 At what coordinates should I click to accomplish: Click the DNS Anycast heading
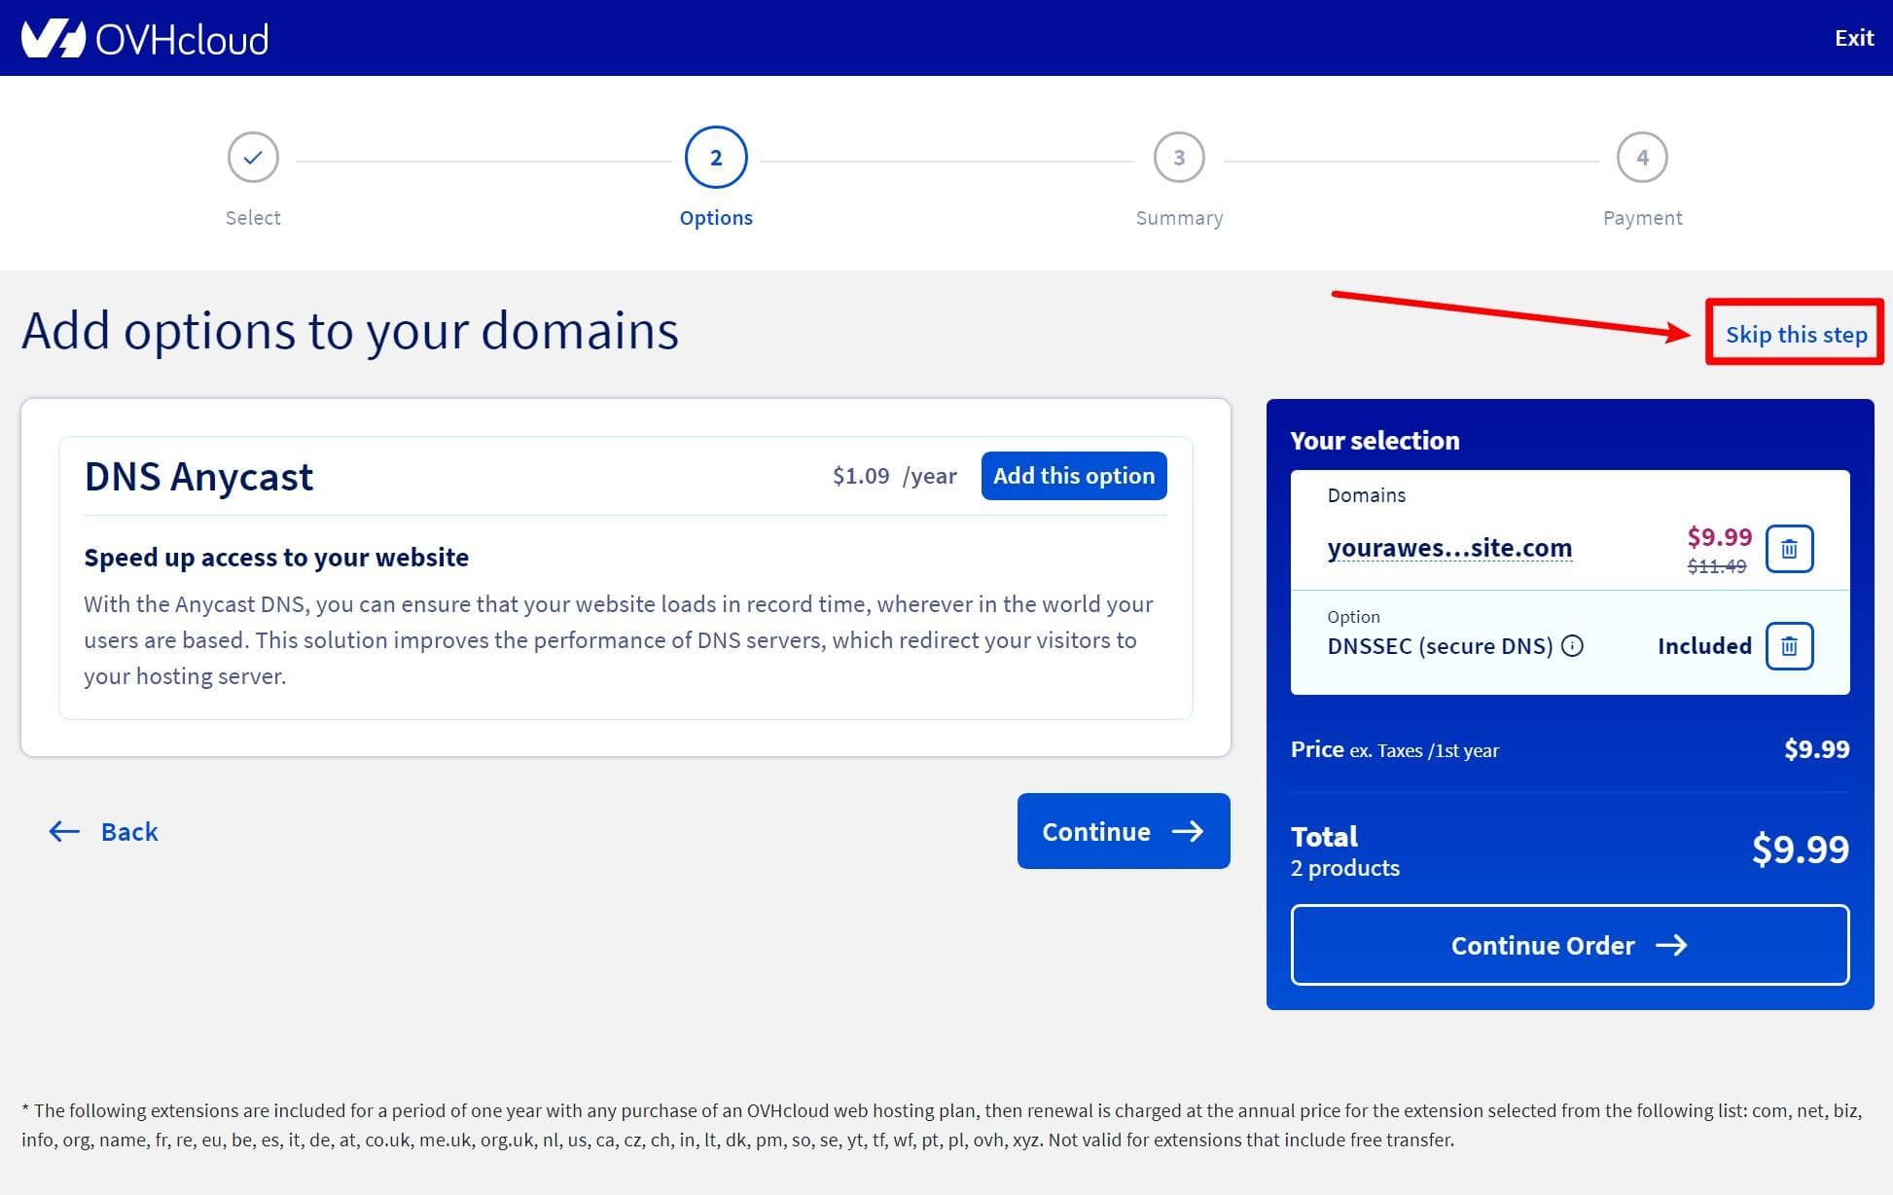[x=198, y=477]
